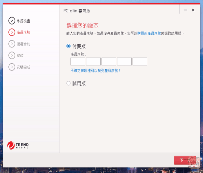Click the second product serial number field

point(93,61)
